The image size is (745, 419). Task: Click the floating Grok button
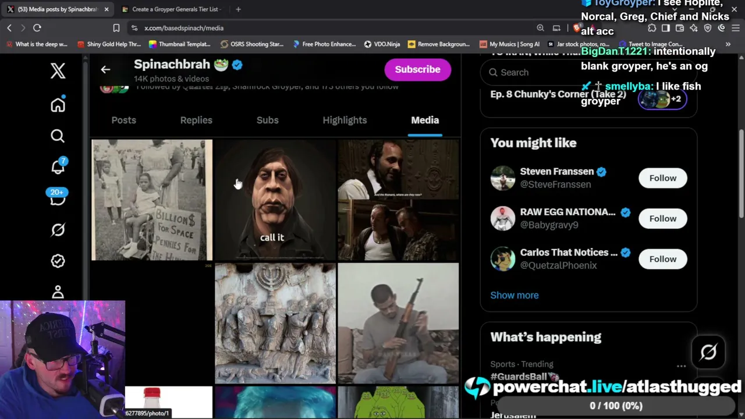[x=708, y=352]
